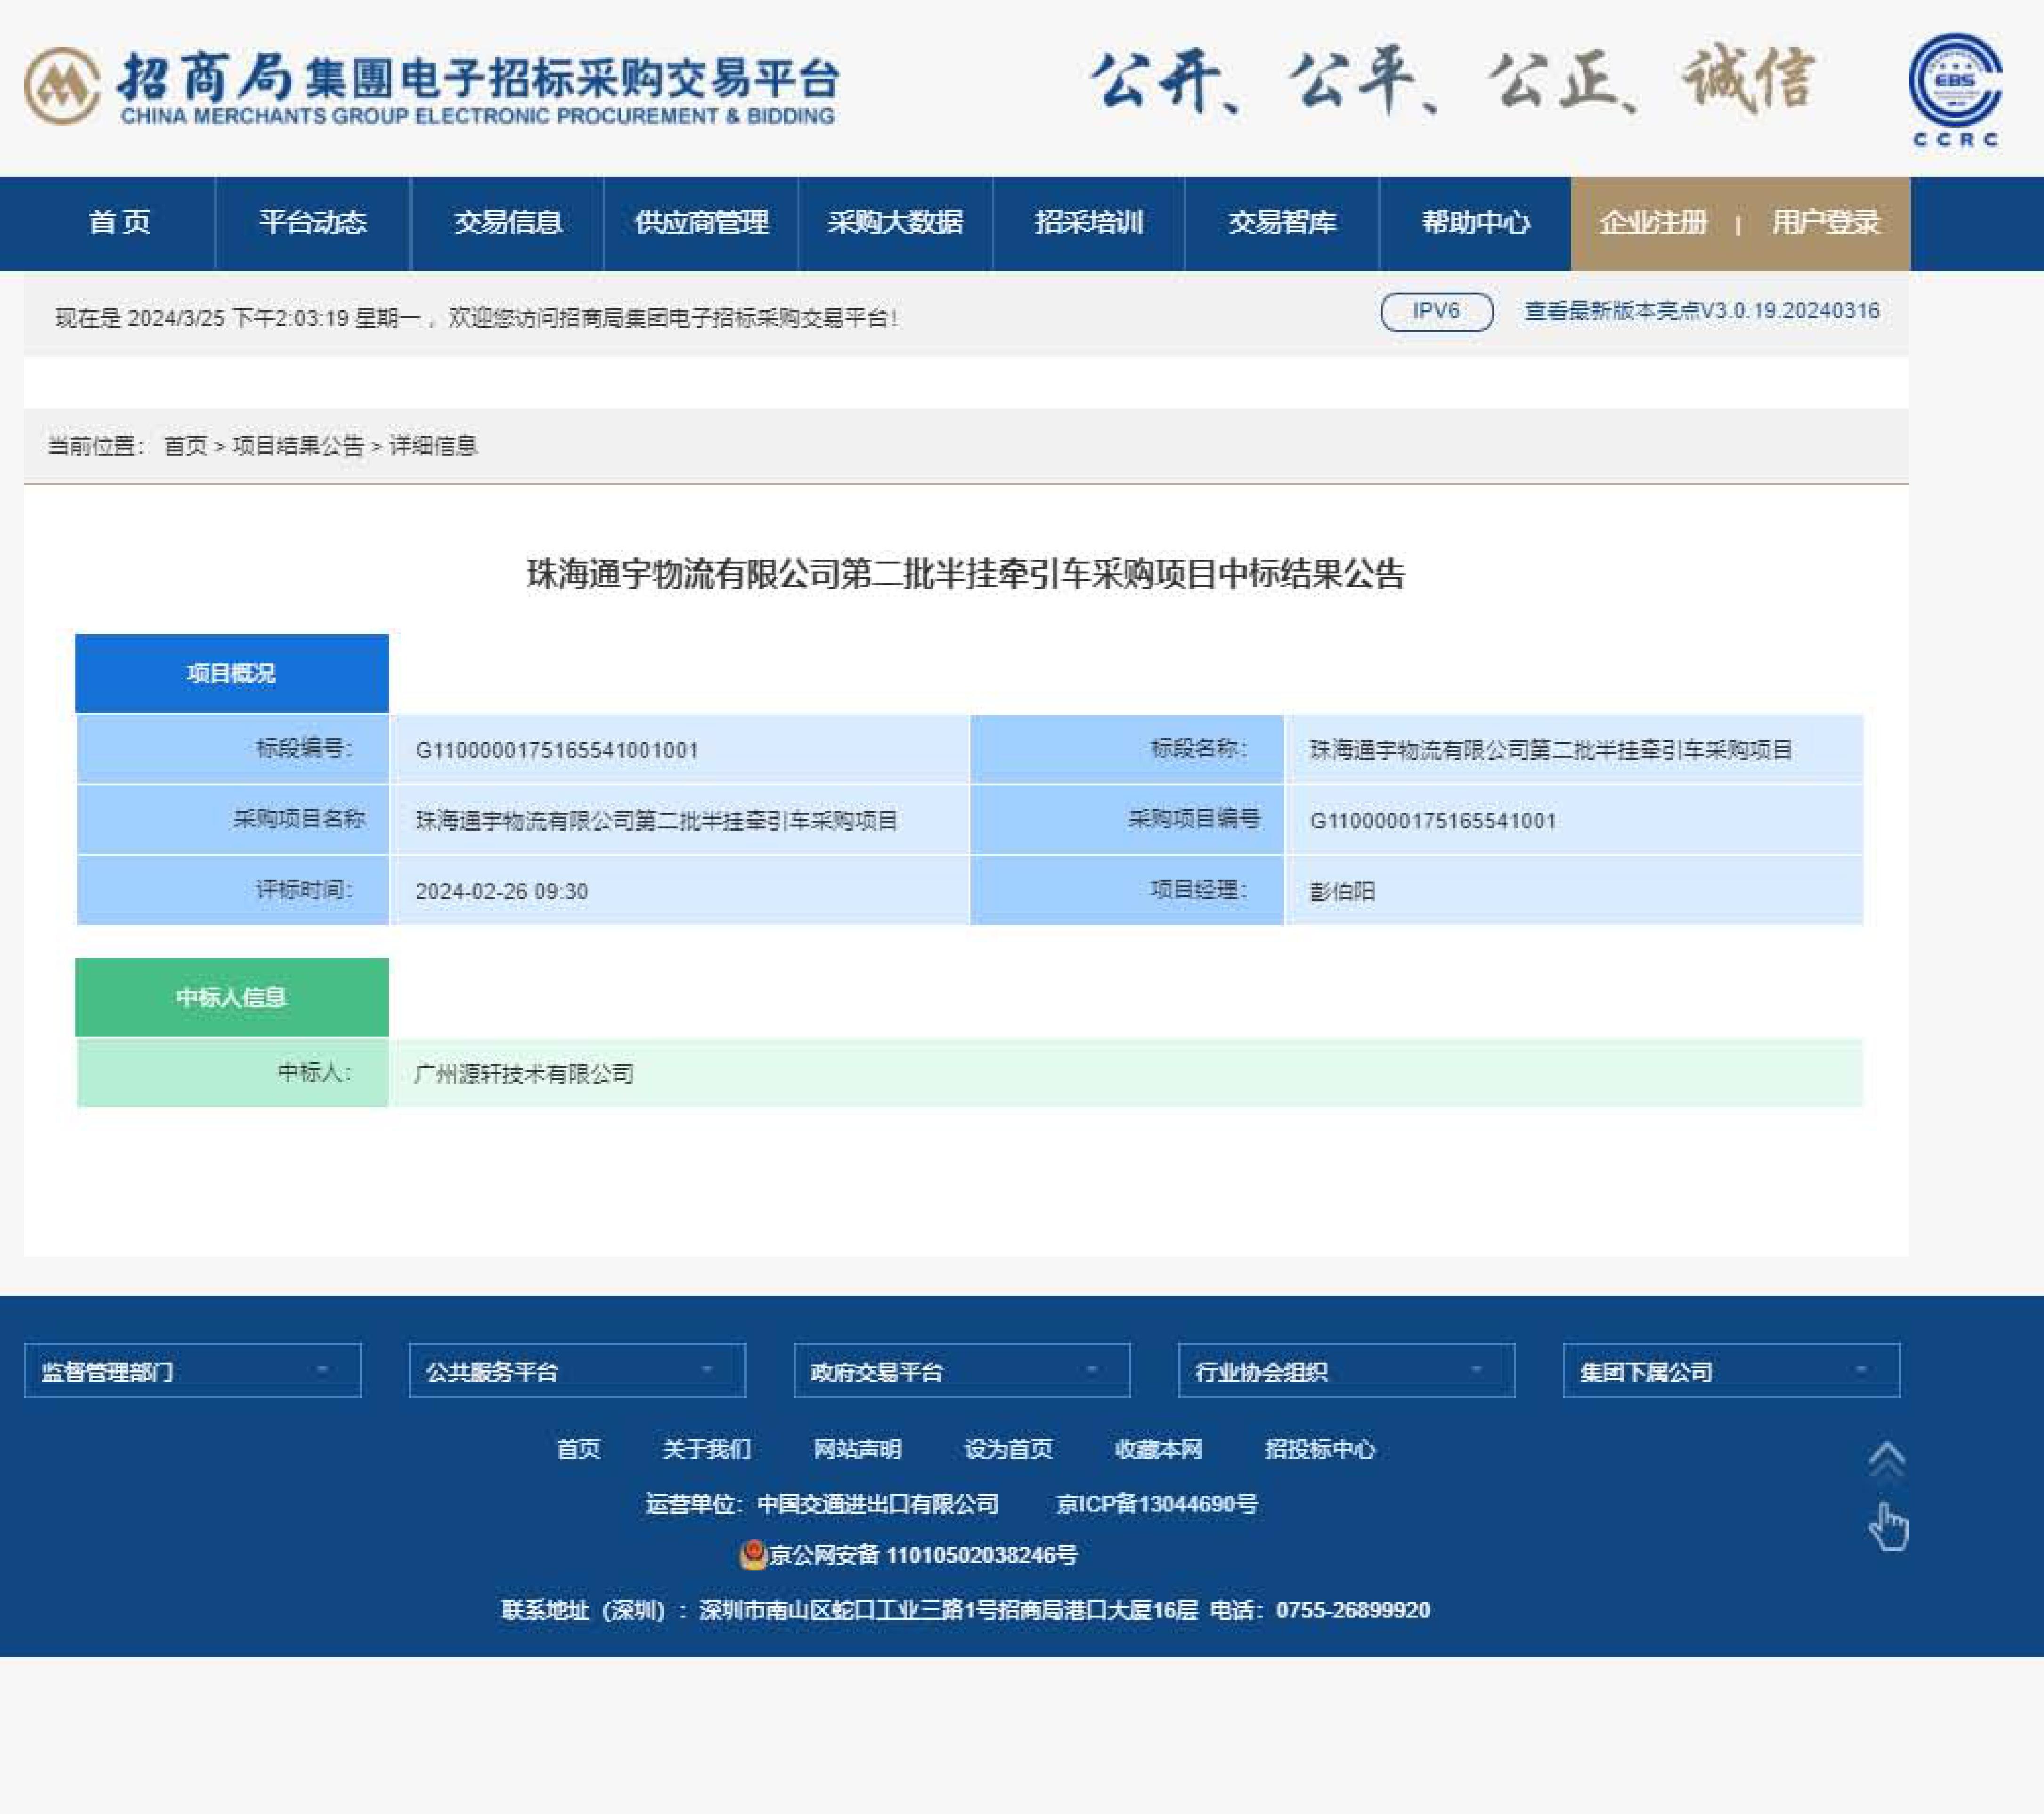
Task: Click the China Merchants Group logo emblem
Action: tap(62, 87)
